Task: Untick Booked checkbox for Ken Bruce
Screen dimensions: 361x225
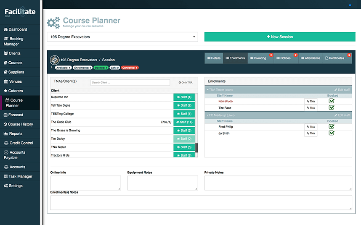Action: 332,101
